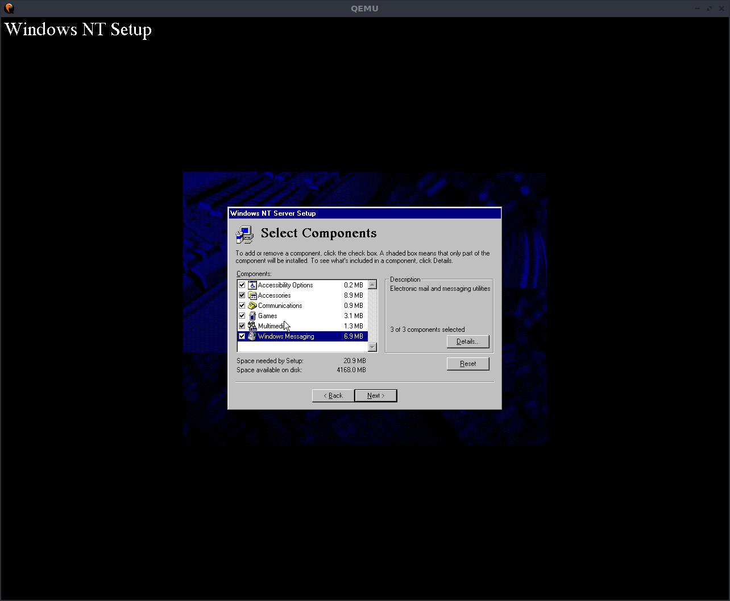Click the '3 of 3 components selected' text
Viewport: 730px width, 601px height.
[x=428, y=330]
